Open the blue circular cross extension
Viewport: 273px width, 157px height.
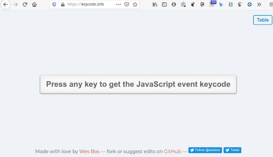pos(250,4)
